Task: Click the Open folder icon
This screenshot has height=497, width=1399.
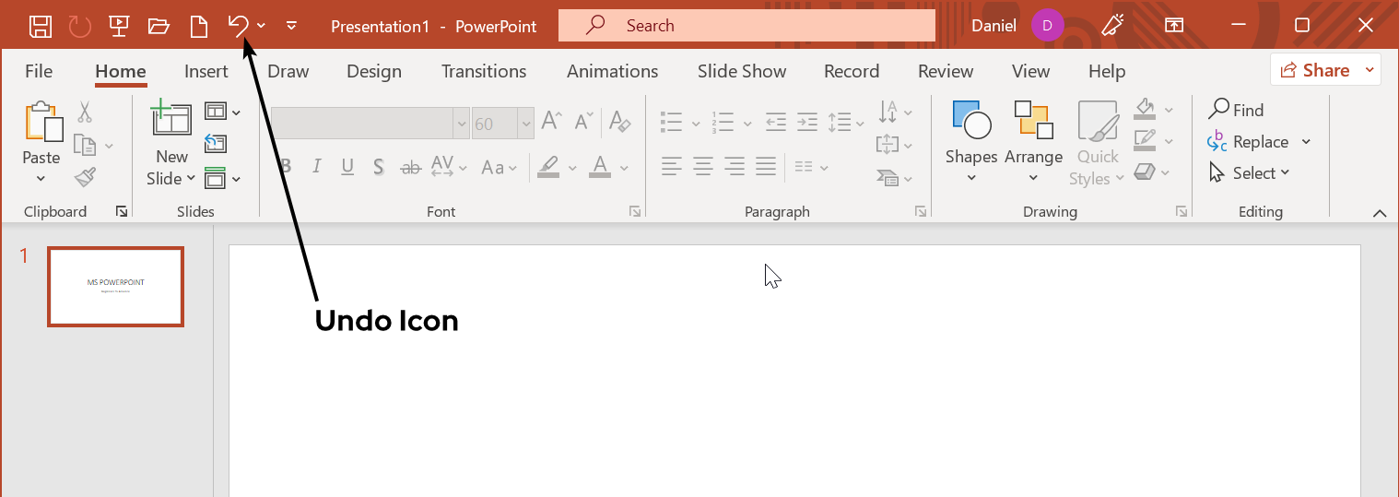Action: click(x=159, y=26)
